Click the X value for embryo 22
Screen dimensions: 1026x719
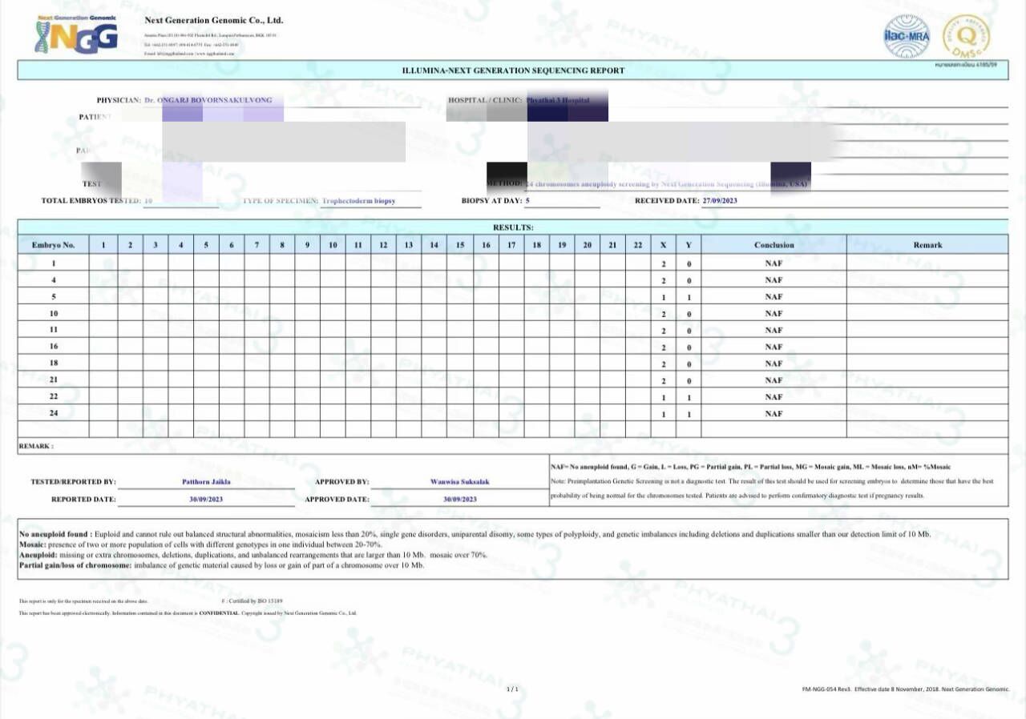coord(664,398)
